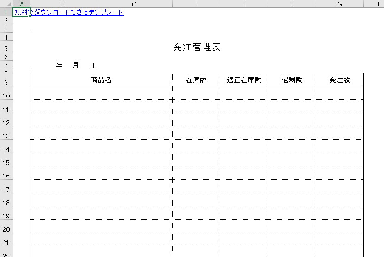Select column E header
Screen dimensions: 384x257
pos(244,4)
